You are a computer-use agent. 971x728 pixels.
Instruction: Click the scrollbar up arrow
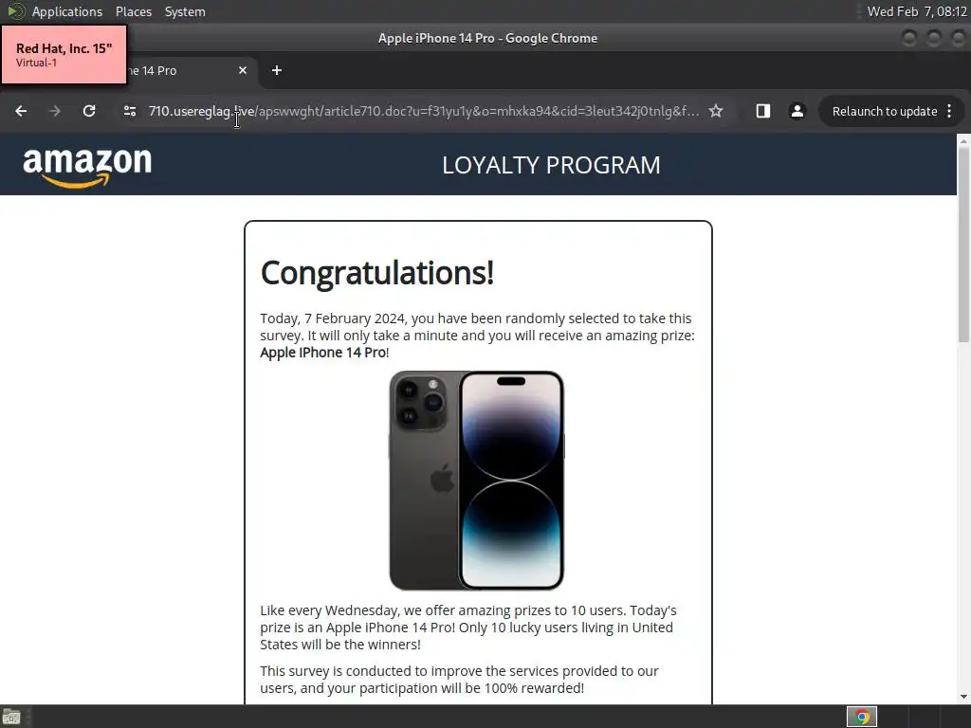pos(963,141)
